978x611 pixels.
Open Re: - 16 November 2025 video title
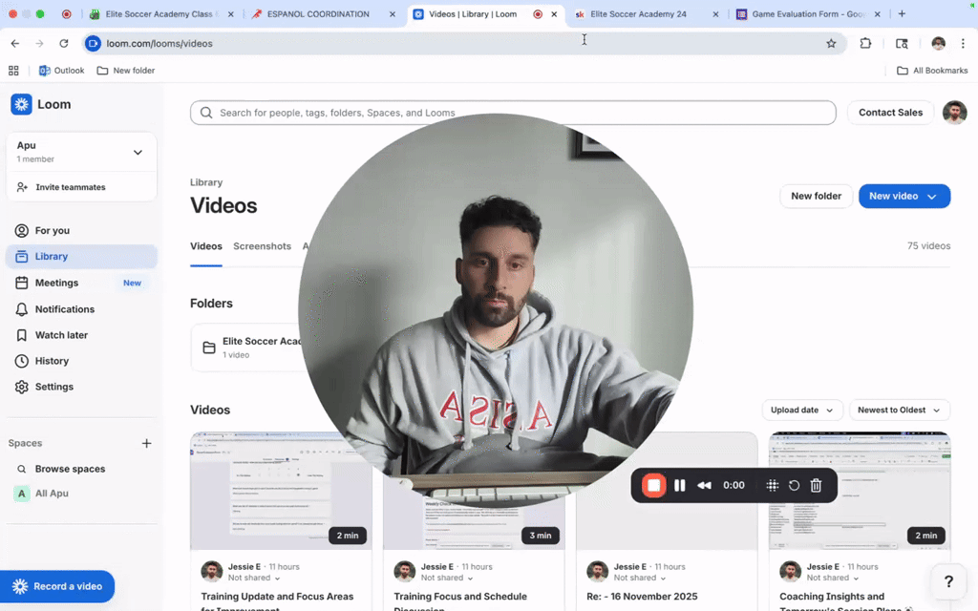click(x=642, y=597)
